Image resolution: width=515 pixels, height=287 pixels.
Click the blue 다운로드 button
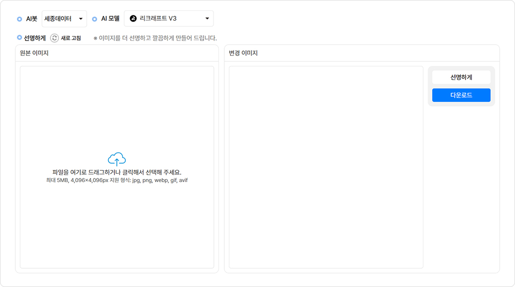point(461,95)
